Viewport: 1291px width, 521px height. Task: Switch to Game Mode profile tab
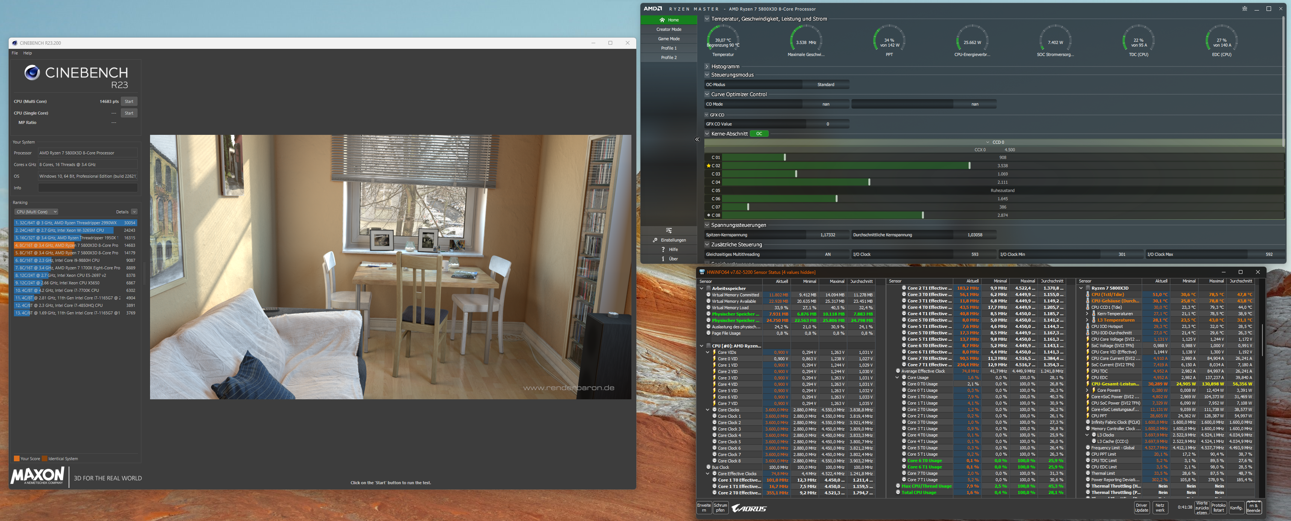669,39
